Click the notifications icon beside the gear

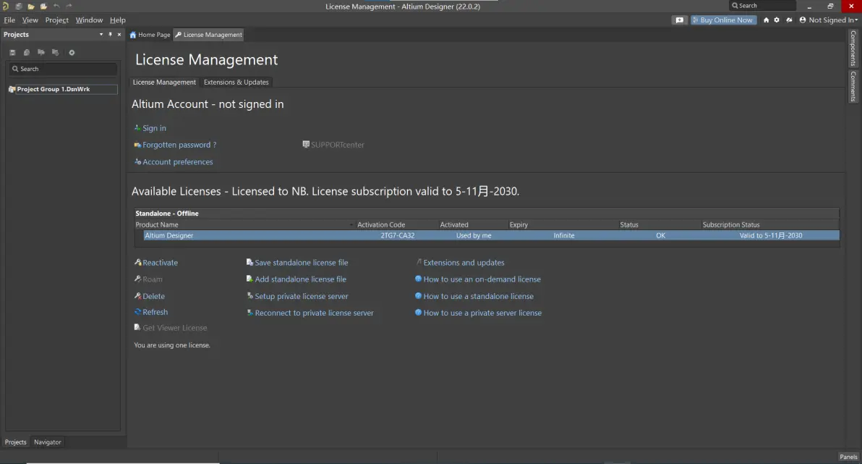point(789,20)
